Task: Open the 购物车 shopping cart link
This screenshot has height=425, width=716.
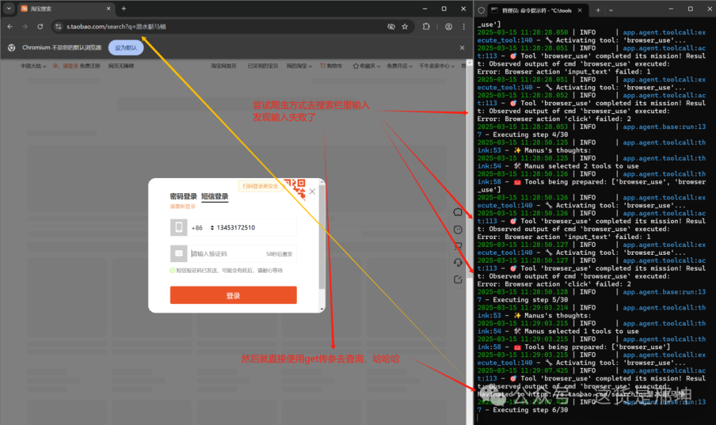Action: click(x=331, y=66)
